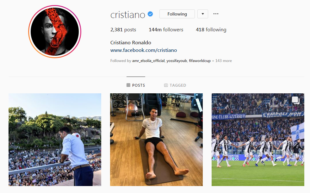The width and height of the screenshot is (310, 193).
Task: Open the www.facebook.com/cristiano link
Action: tap(144, 50)
